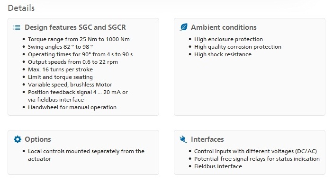333x181 pixels.
Task: Click the torque range 25 Nm to 1000 Nm item
Action: tap(79, 39)
